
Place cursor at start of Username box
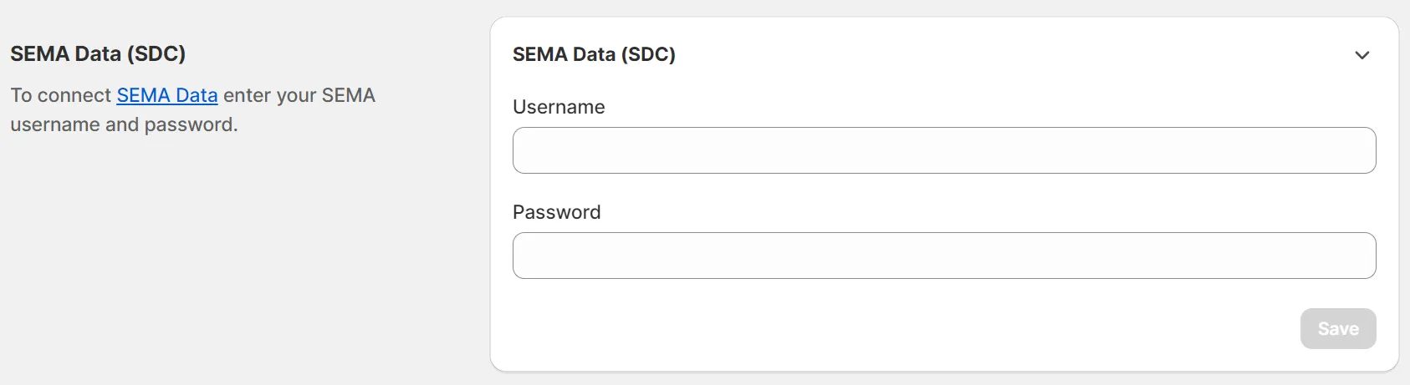point(529,150)
